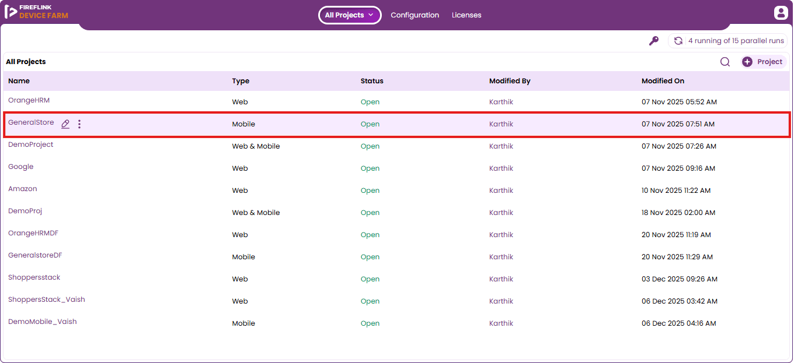Open the user profile avatar
The image size is (794, 363).
pos(781,13)
